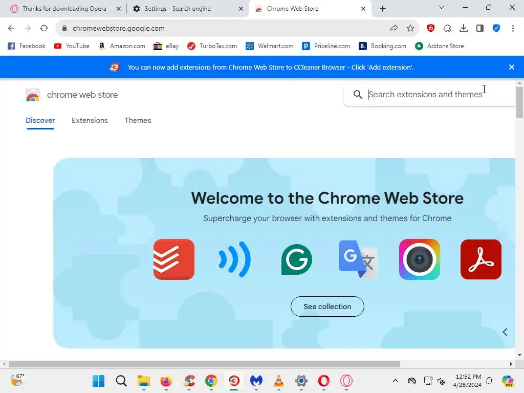Open Opera red icon in the taskbar
Screen dimensions: 524x393
[324, 381]
